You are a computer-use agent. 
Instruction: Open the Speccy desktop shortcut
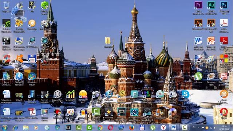[44, 60]
